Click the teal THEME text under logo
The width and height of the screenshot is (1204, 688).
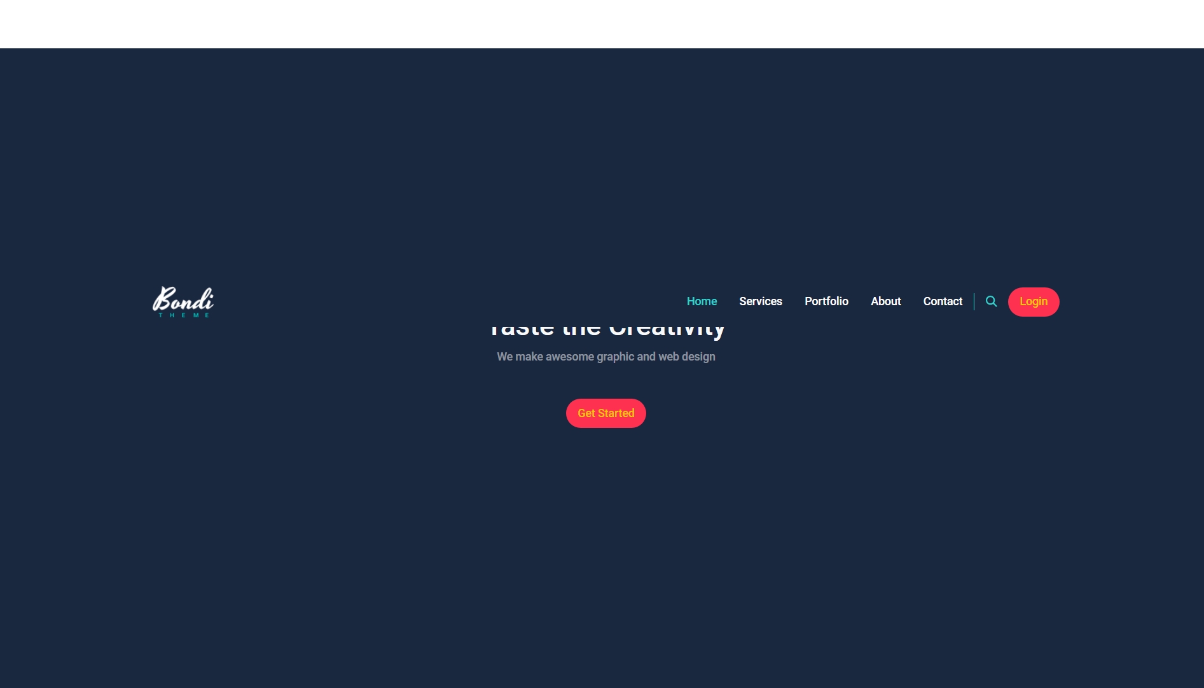tap(183, 315)
